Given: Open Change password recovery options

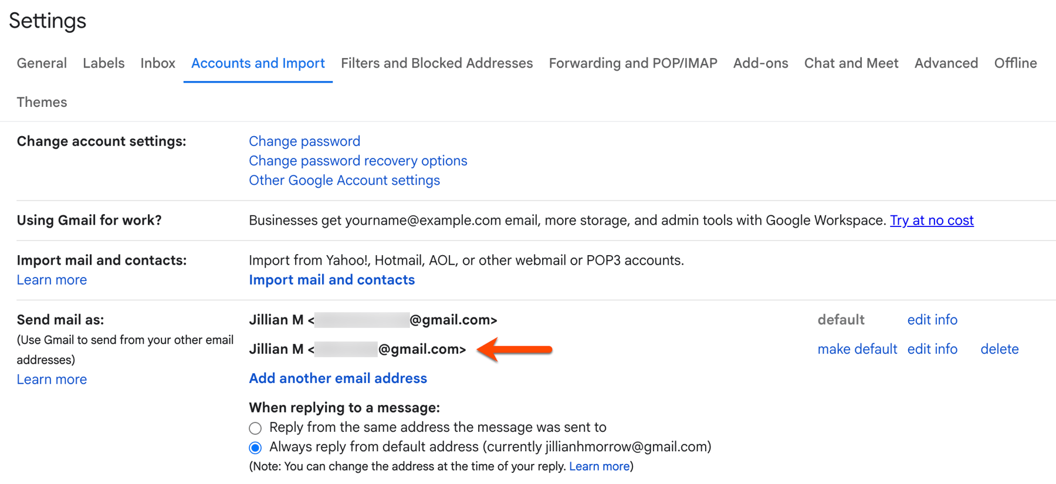Looking at the screenshot, I should coord(358,161).
